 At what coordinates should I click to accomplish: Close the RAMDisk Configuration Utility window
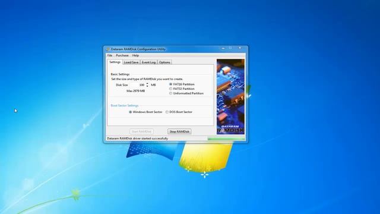(240, 49)
